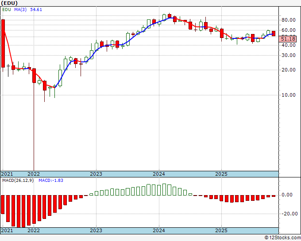Click the MA(3) indicator label
The image size is (301, 241).
(x=20, y=10)
